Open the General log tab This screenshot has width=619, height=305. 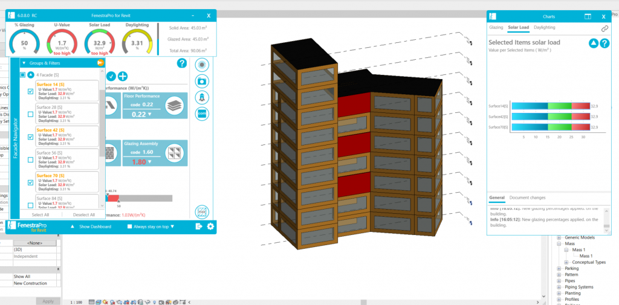pyautogui.click(x=497, y=197)
